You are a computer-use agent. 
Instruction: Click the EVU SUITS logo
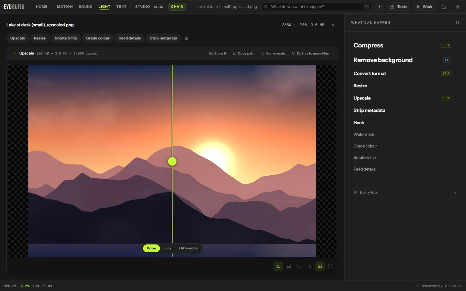tap(14, 7)
